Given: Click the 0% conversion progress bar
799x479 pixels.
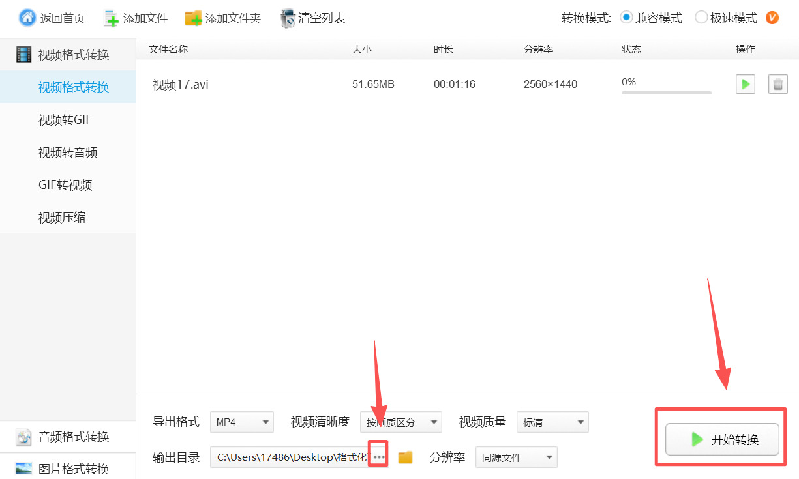Looking at the screenshot, I should (x=666, y=93).
